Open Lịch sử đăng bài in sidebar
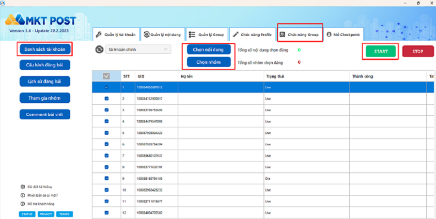This screenshot has height=219, width=436. click(45, 81)
